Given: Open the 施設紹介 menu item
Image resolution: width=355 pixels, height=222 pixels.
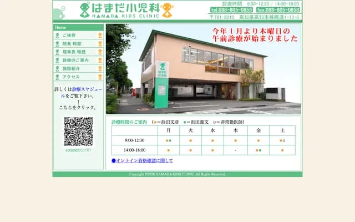Looking at the screenshot, I should (x=78, y=69).
